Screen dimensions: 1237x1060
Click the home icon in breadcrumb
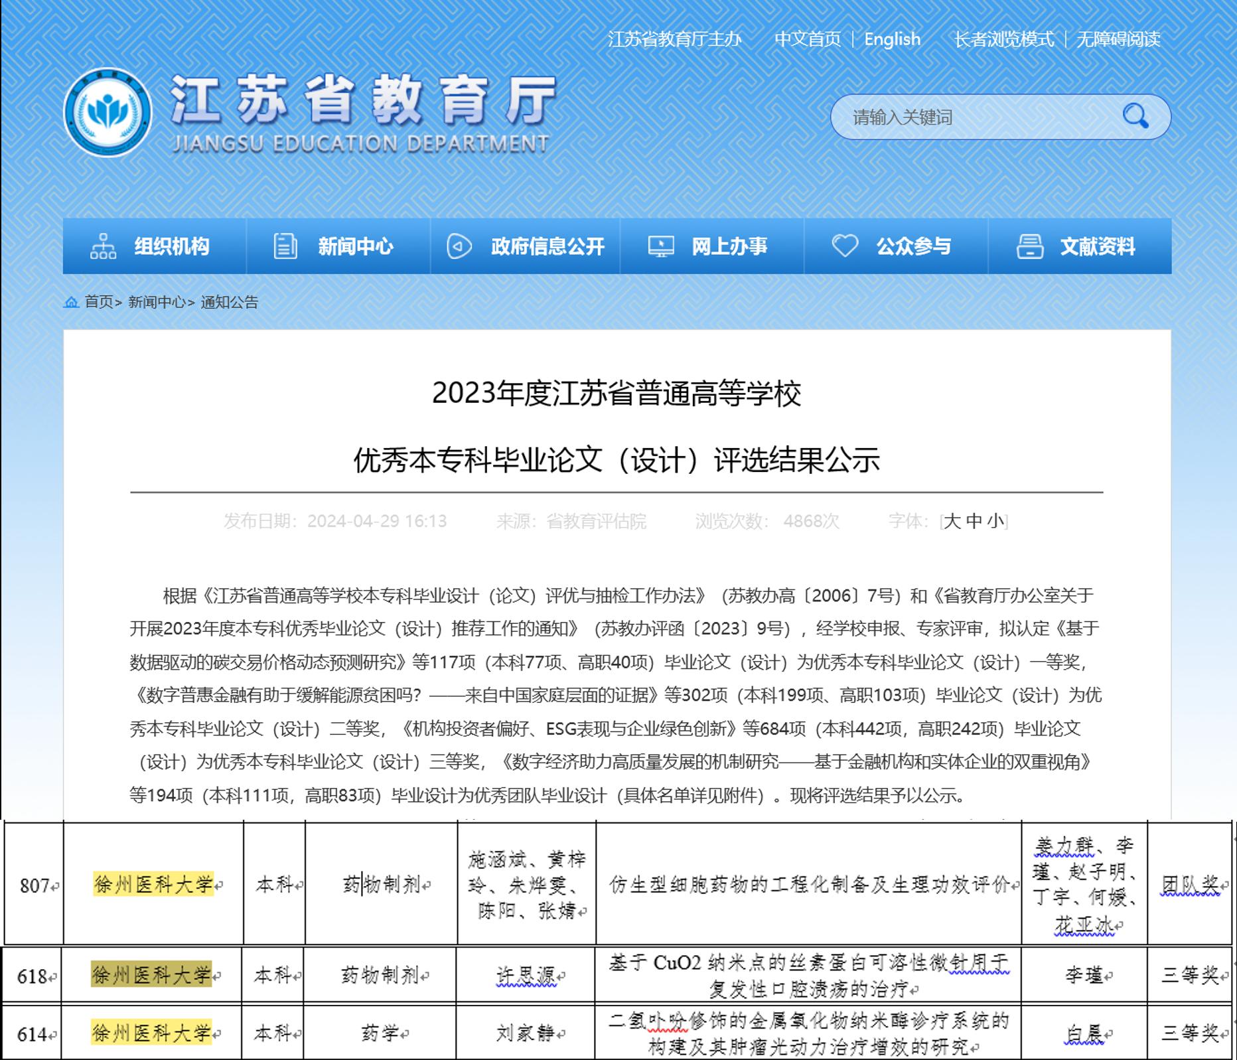(71, 302)
